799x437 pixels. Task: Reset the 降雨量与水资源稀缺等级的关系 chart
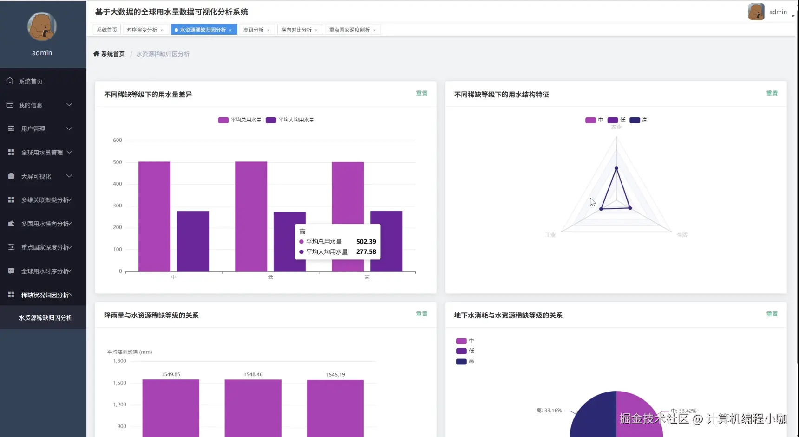click(422, 314)
